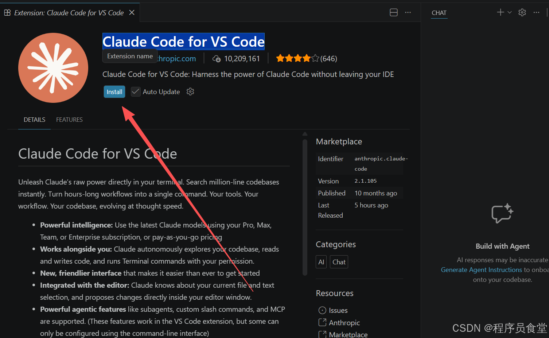Click the install count 10,209,161
The height and width of the screenshot is (338, 549).
pos(242,59)
